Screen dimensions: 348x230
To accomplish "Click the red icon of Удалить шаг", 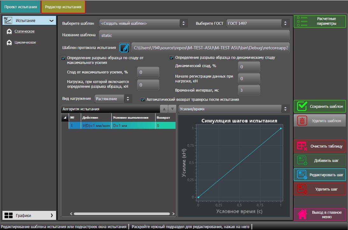I will (x=302, y=189).
